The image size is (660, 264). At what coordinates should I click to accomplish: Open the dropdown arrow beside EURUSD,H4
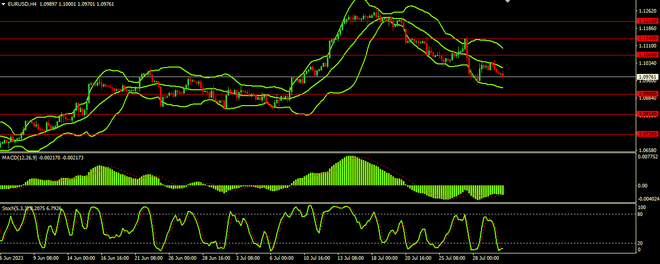click(x=4, y=4)
